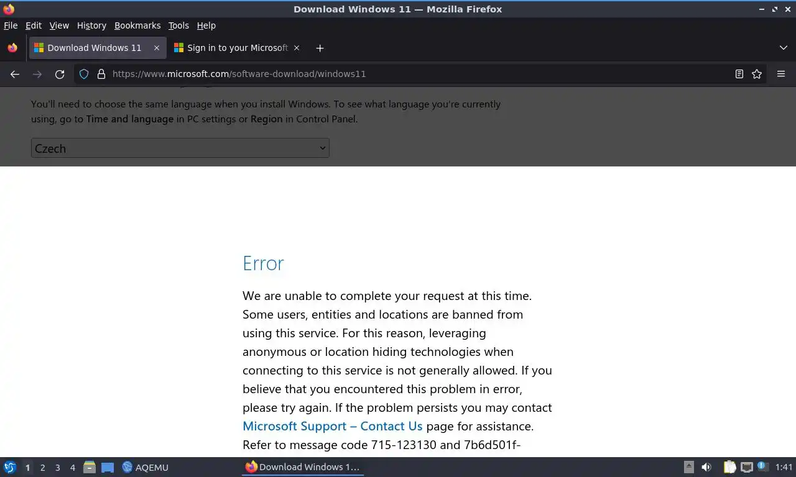Close the Download Windows 11 tab
This screenshot has width=796, height=477.
[157, 48]
